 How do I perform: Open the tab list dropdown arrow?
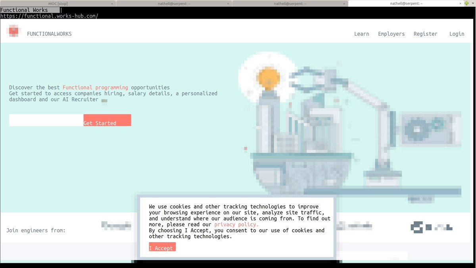(x=472, y=3)
